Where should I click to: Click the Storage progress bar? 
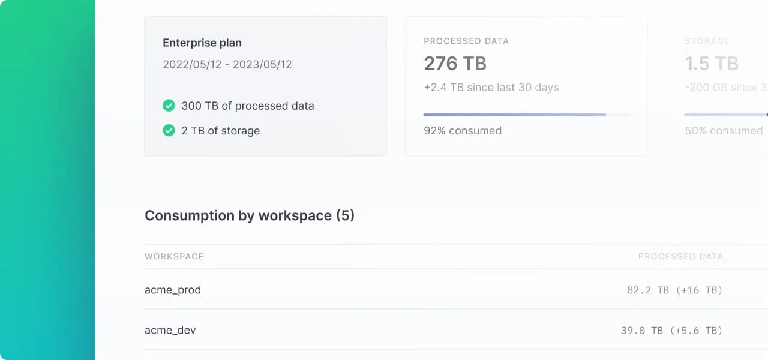point(725,115)
